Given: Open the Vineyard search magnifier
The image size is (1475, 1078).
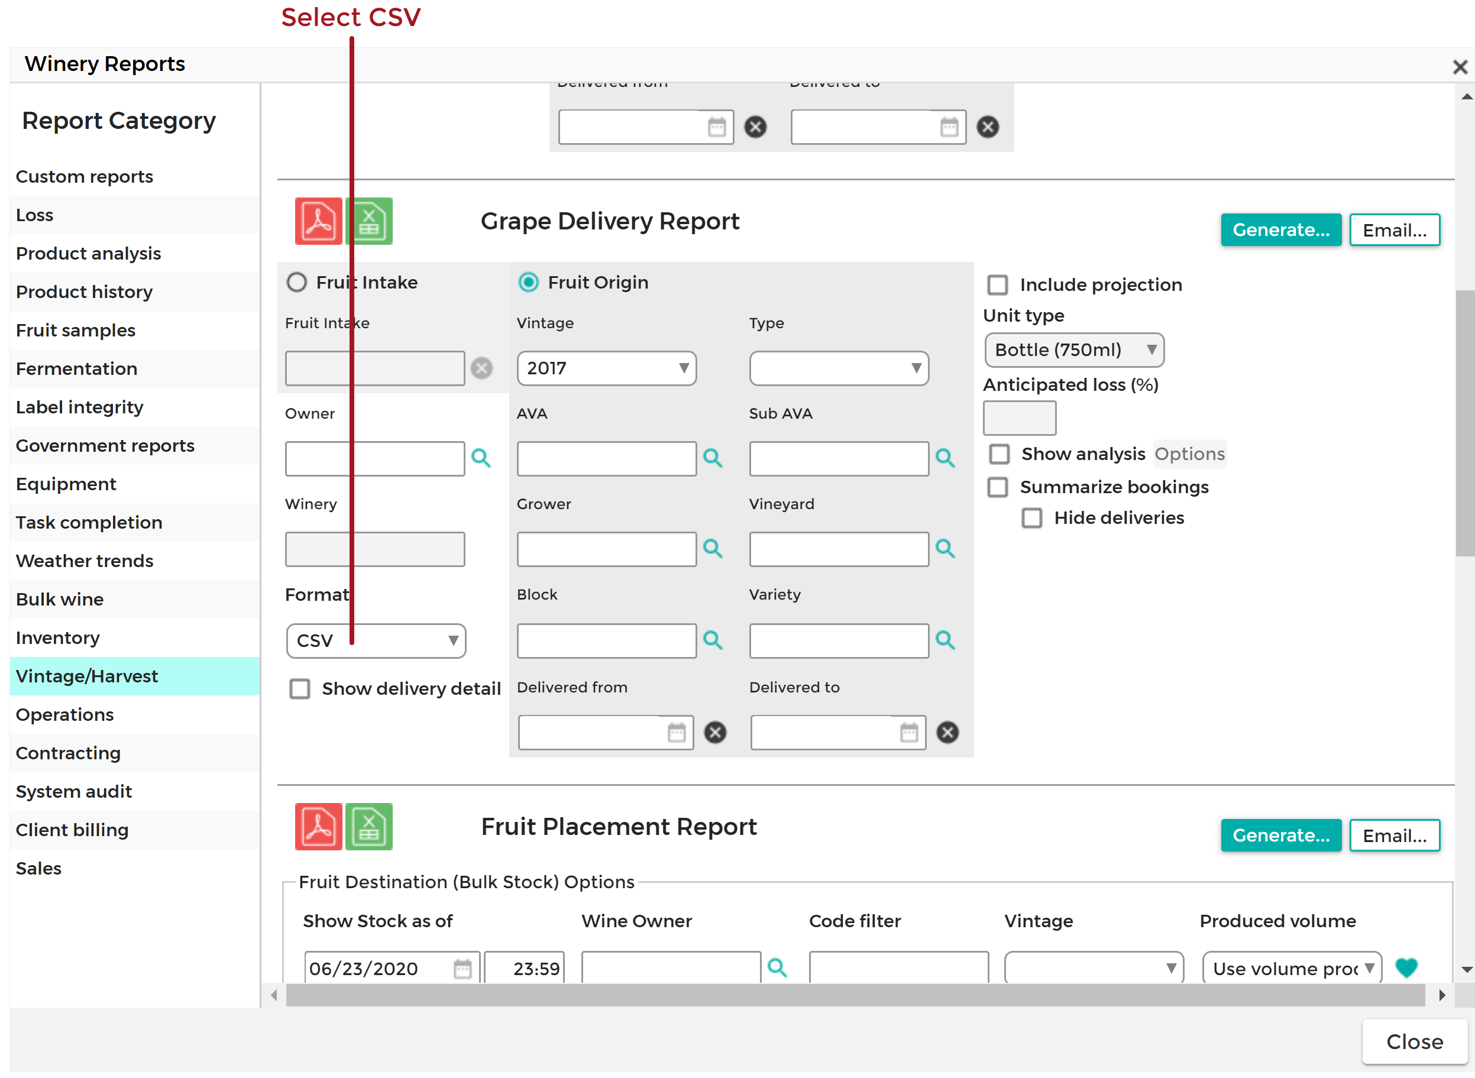Looking at the screenshot, I should pos(945,549).
